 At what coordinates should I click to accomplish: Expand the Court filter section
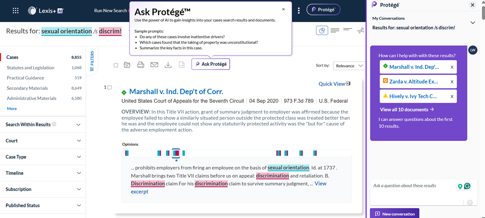pos(43,141)
